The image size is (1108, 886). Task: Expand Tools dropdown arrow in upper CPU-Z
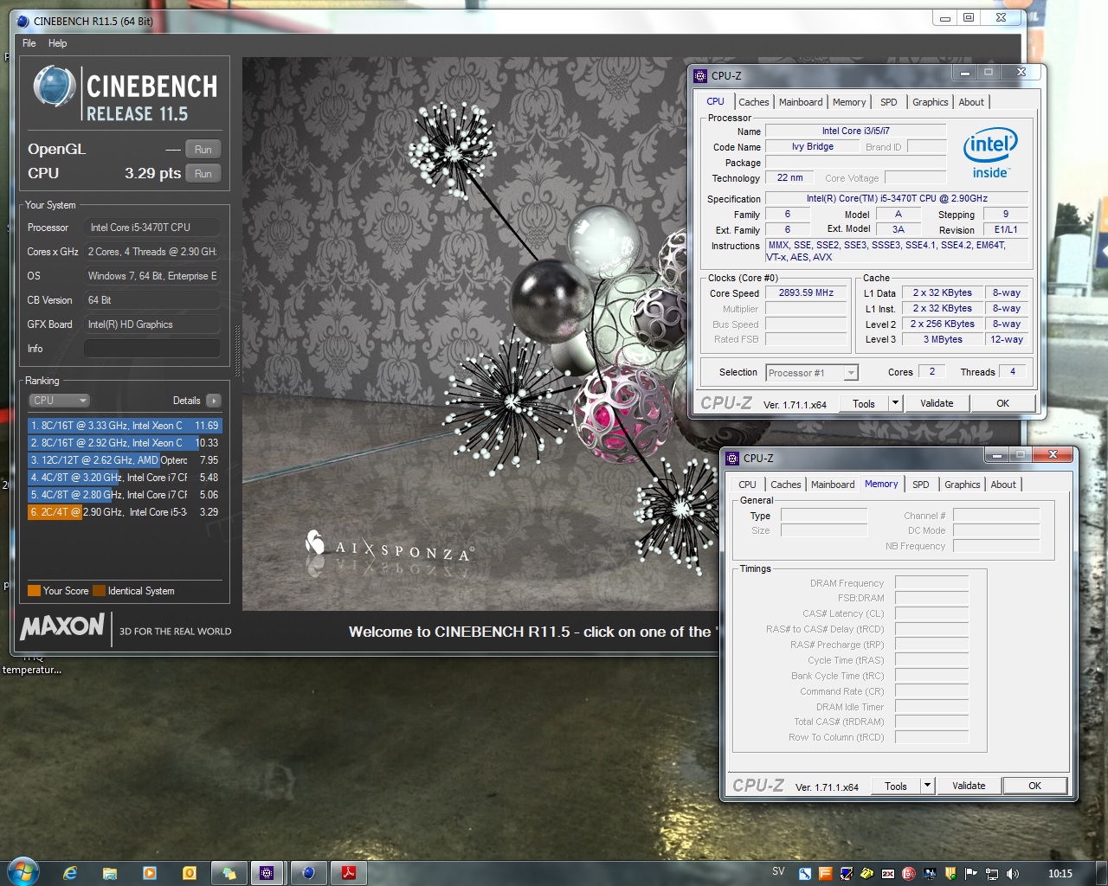tap(895, 403)
